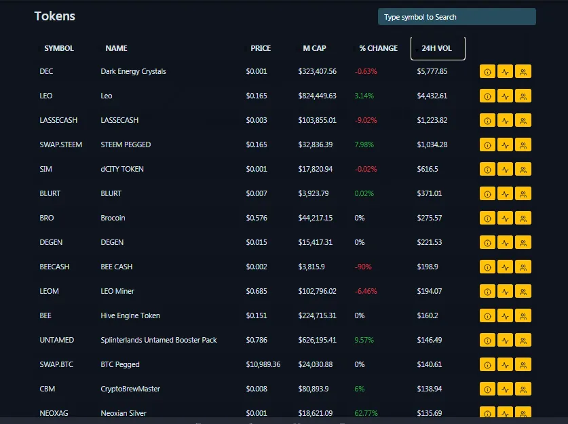Viewport: 568px width, 424px height.
Task: Sort table by SYMBOL column
Action: (x=59, y=48)
